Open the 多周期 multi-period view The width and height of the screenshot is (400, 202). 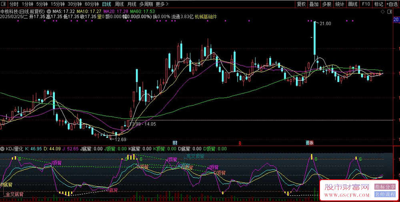(146, 4)
